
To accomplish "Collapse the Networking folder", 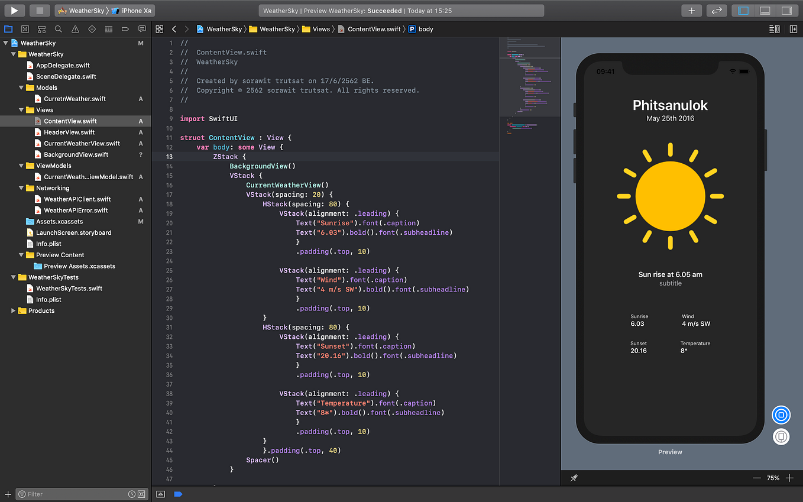I will [x=20, y=187].
